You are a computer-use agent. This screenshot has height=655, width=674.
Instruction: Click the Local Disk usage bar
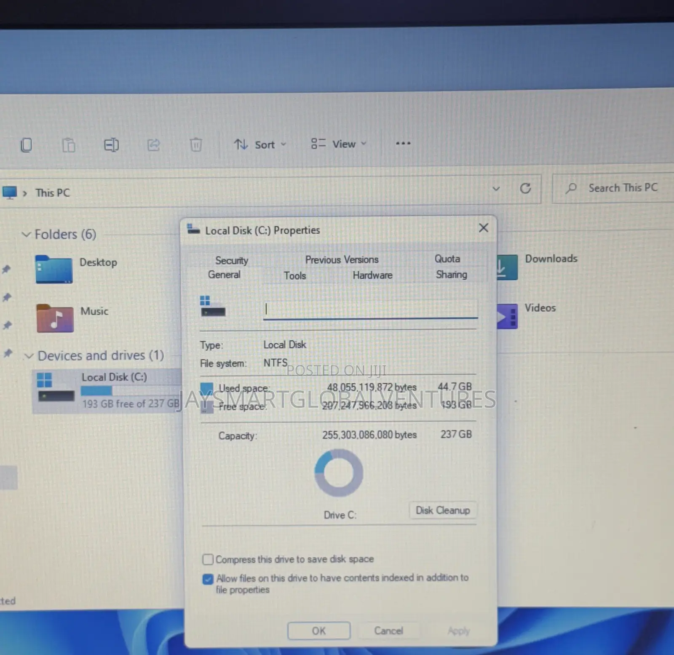pos(131,390)
